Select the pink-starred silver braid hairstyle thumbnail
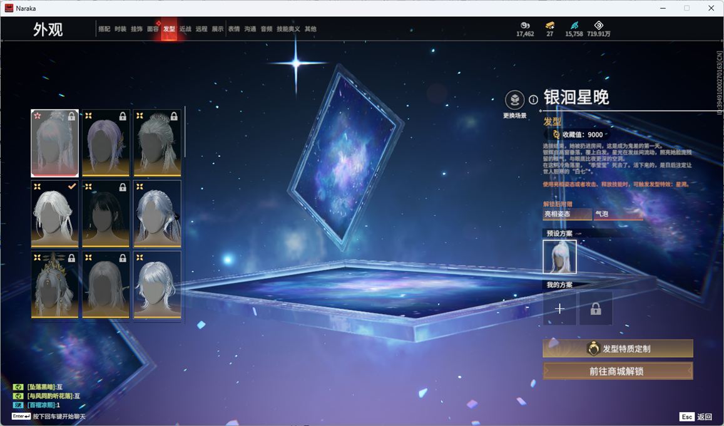This screenshot has height=426, width=724. point(54,143)
